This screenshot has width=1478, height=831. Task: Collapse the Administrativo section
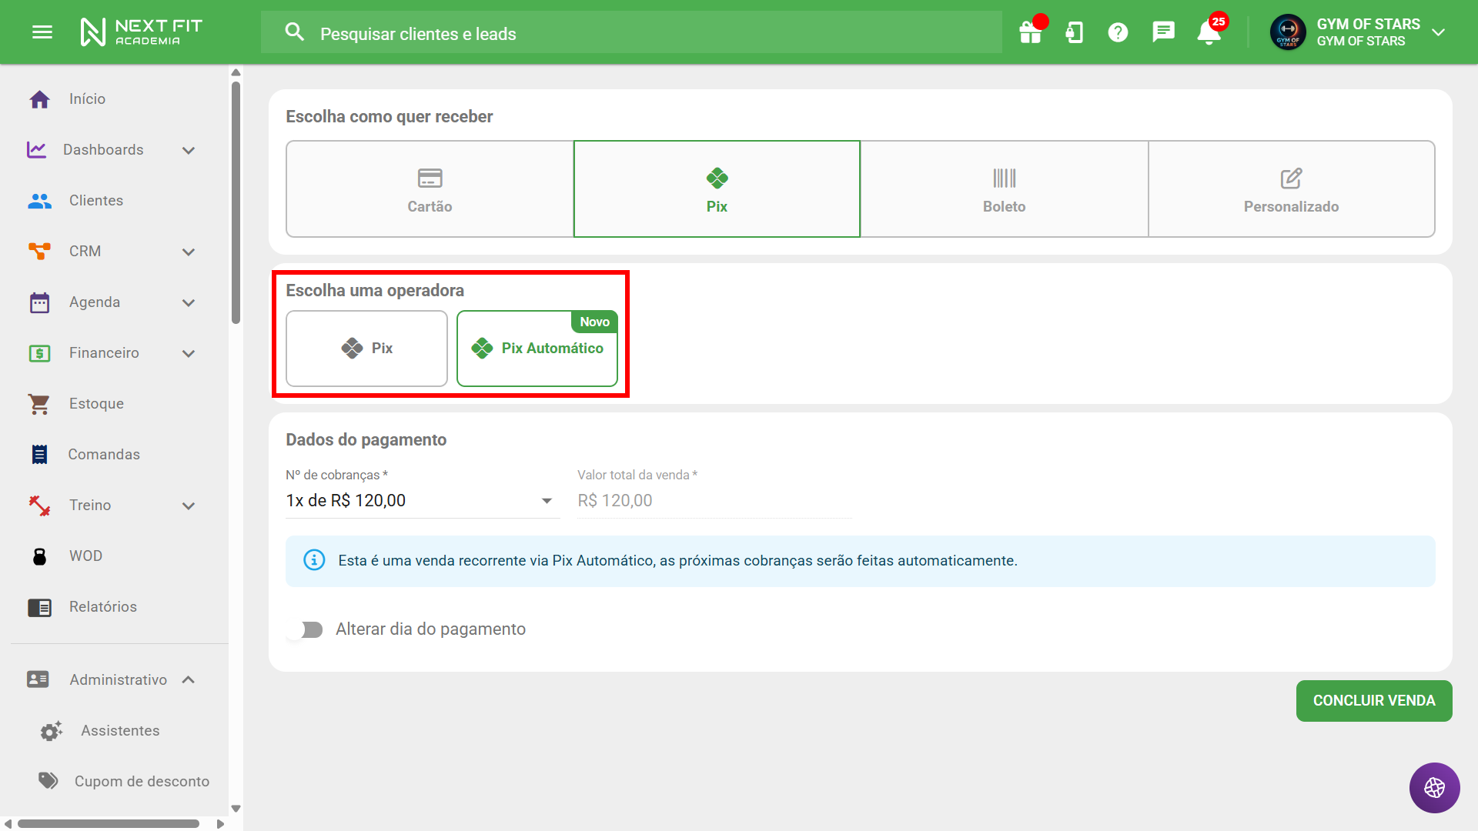click(x=189, y=680)
